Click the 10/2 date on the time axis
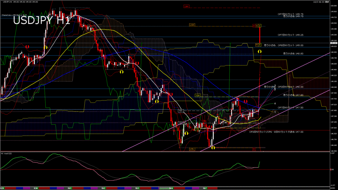Image resolution: width=338 pixels, height=190 pixels. tap(103, 188)
